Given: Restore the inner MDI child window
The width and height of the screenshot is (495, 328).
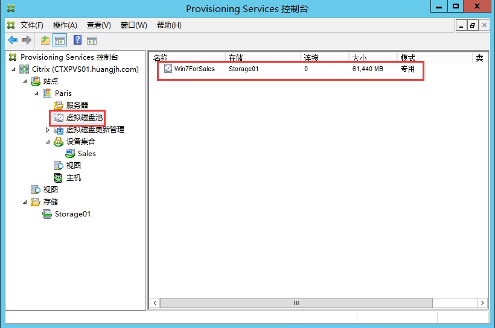Looking at the screenshot, I should tap(473, 25).
